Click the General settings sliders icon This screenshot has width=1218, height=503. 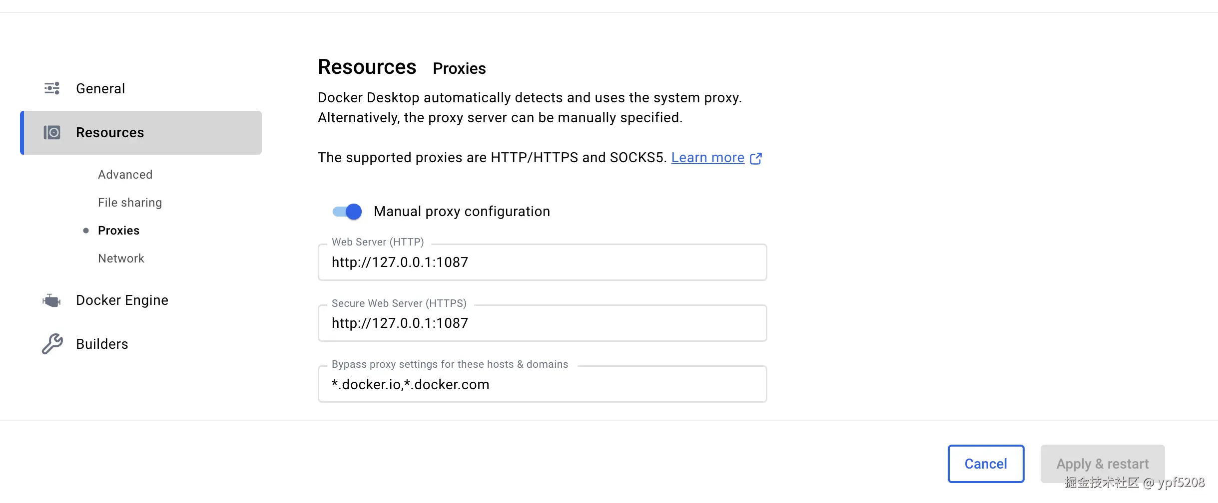(52, 88)
